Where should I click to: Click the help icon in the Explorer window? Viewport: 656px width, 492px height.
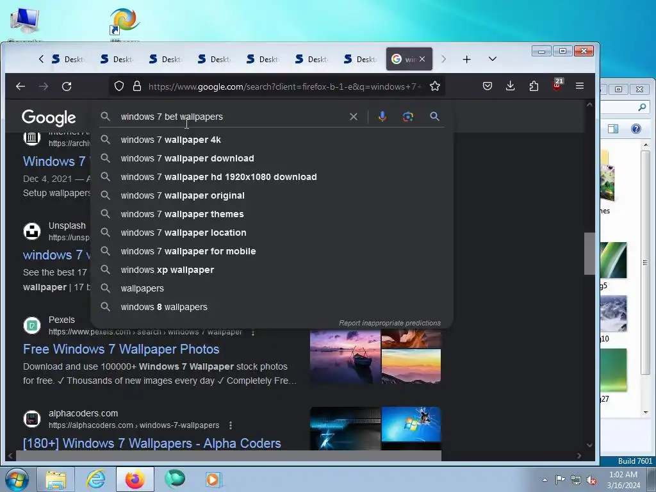636,128
